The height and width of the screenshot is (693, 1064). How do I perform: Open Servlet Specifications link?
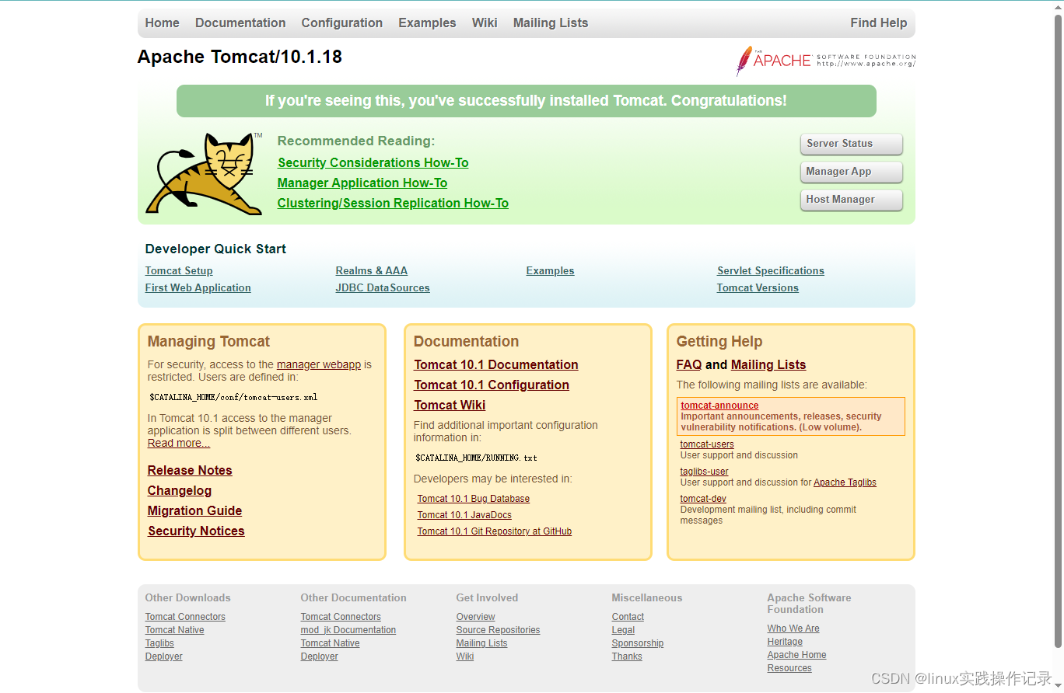(771, 270)
